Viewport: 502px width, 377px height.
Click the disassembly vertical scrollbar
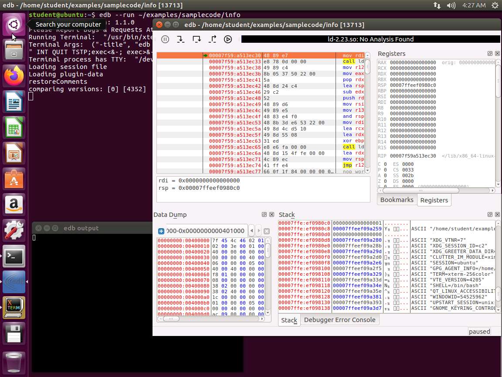367,113
